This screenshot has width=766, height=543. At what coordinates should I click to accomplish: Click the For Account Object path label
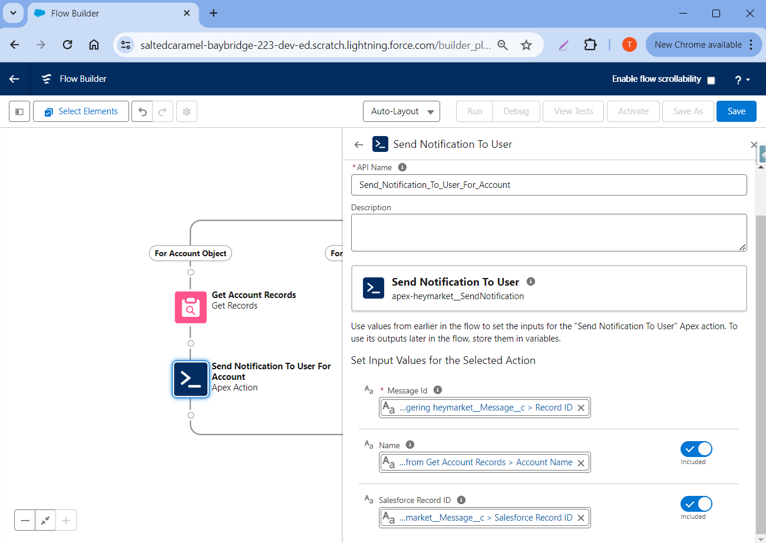click(190, 253)
